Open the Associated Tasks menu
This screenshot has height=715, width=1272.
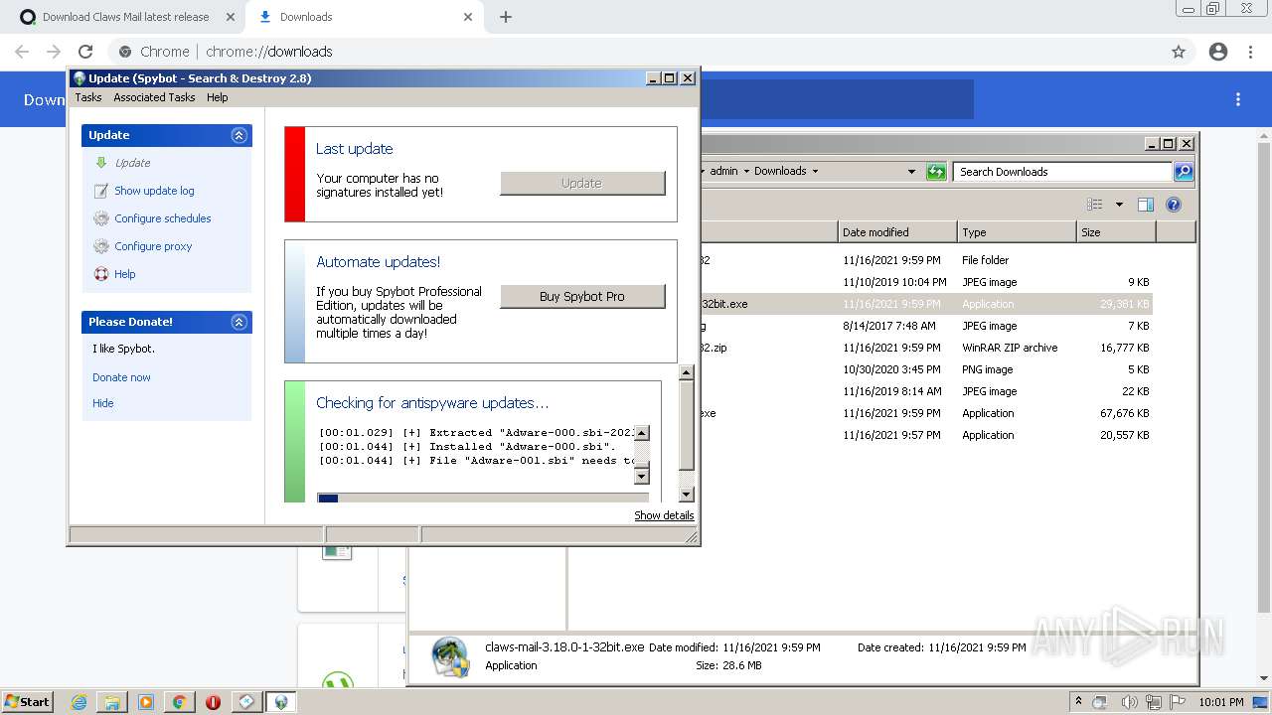coord(154,97)
